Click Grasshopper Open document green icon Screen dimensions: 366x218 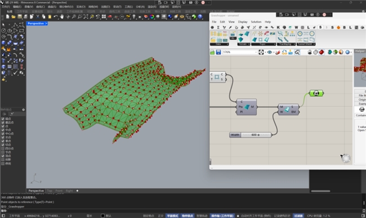tap(212, 52)
